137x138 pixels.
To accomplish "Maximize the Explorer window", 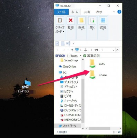I will [109, 6].
